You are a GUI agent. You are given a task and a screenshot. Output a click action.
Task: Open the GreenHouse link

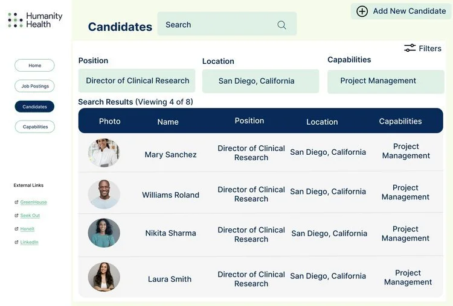(x=33, y=202)
